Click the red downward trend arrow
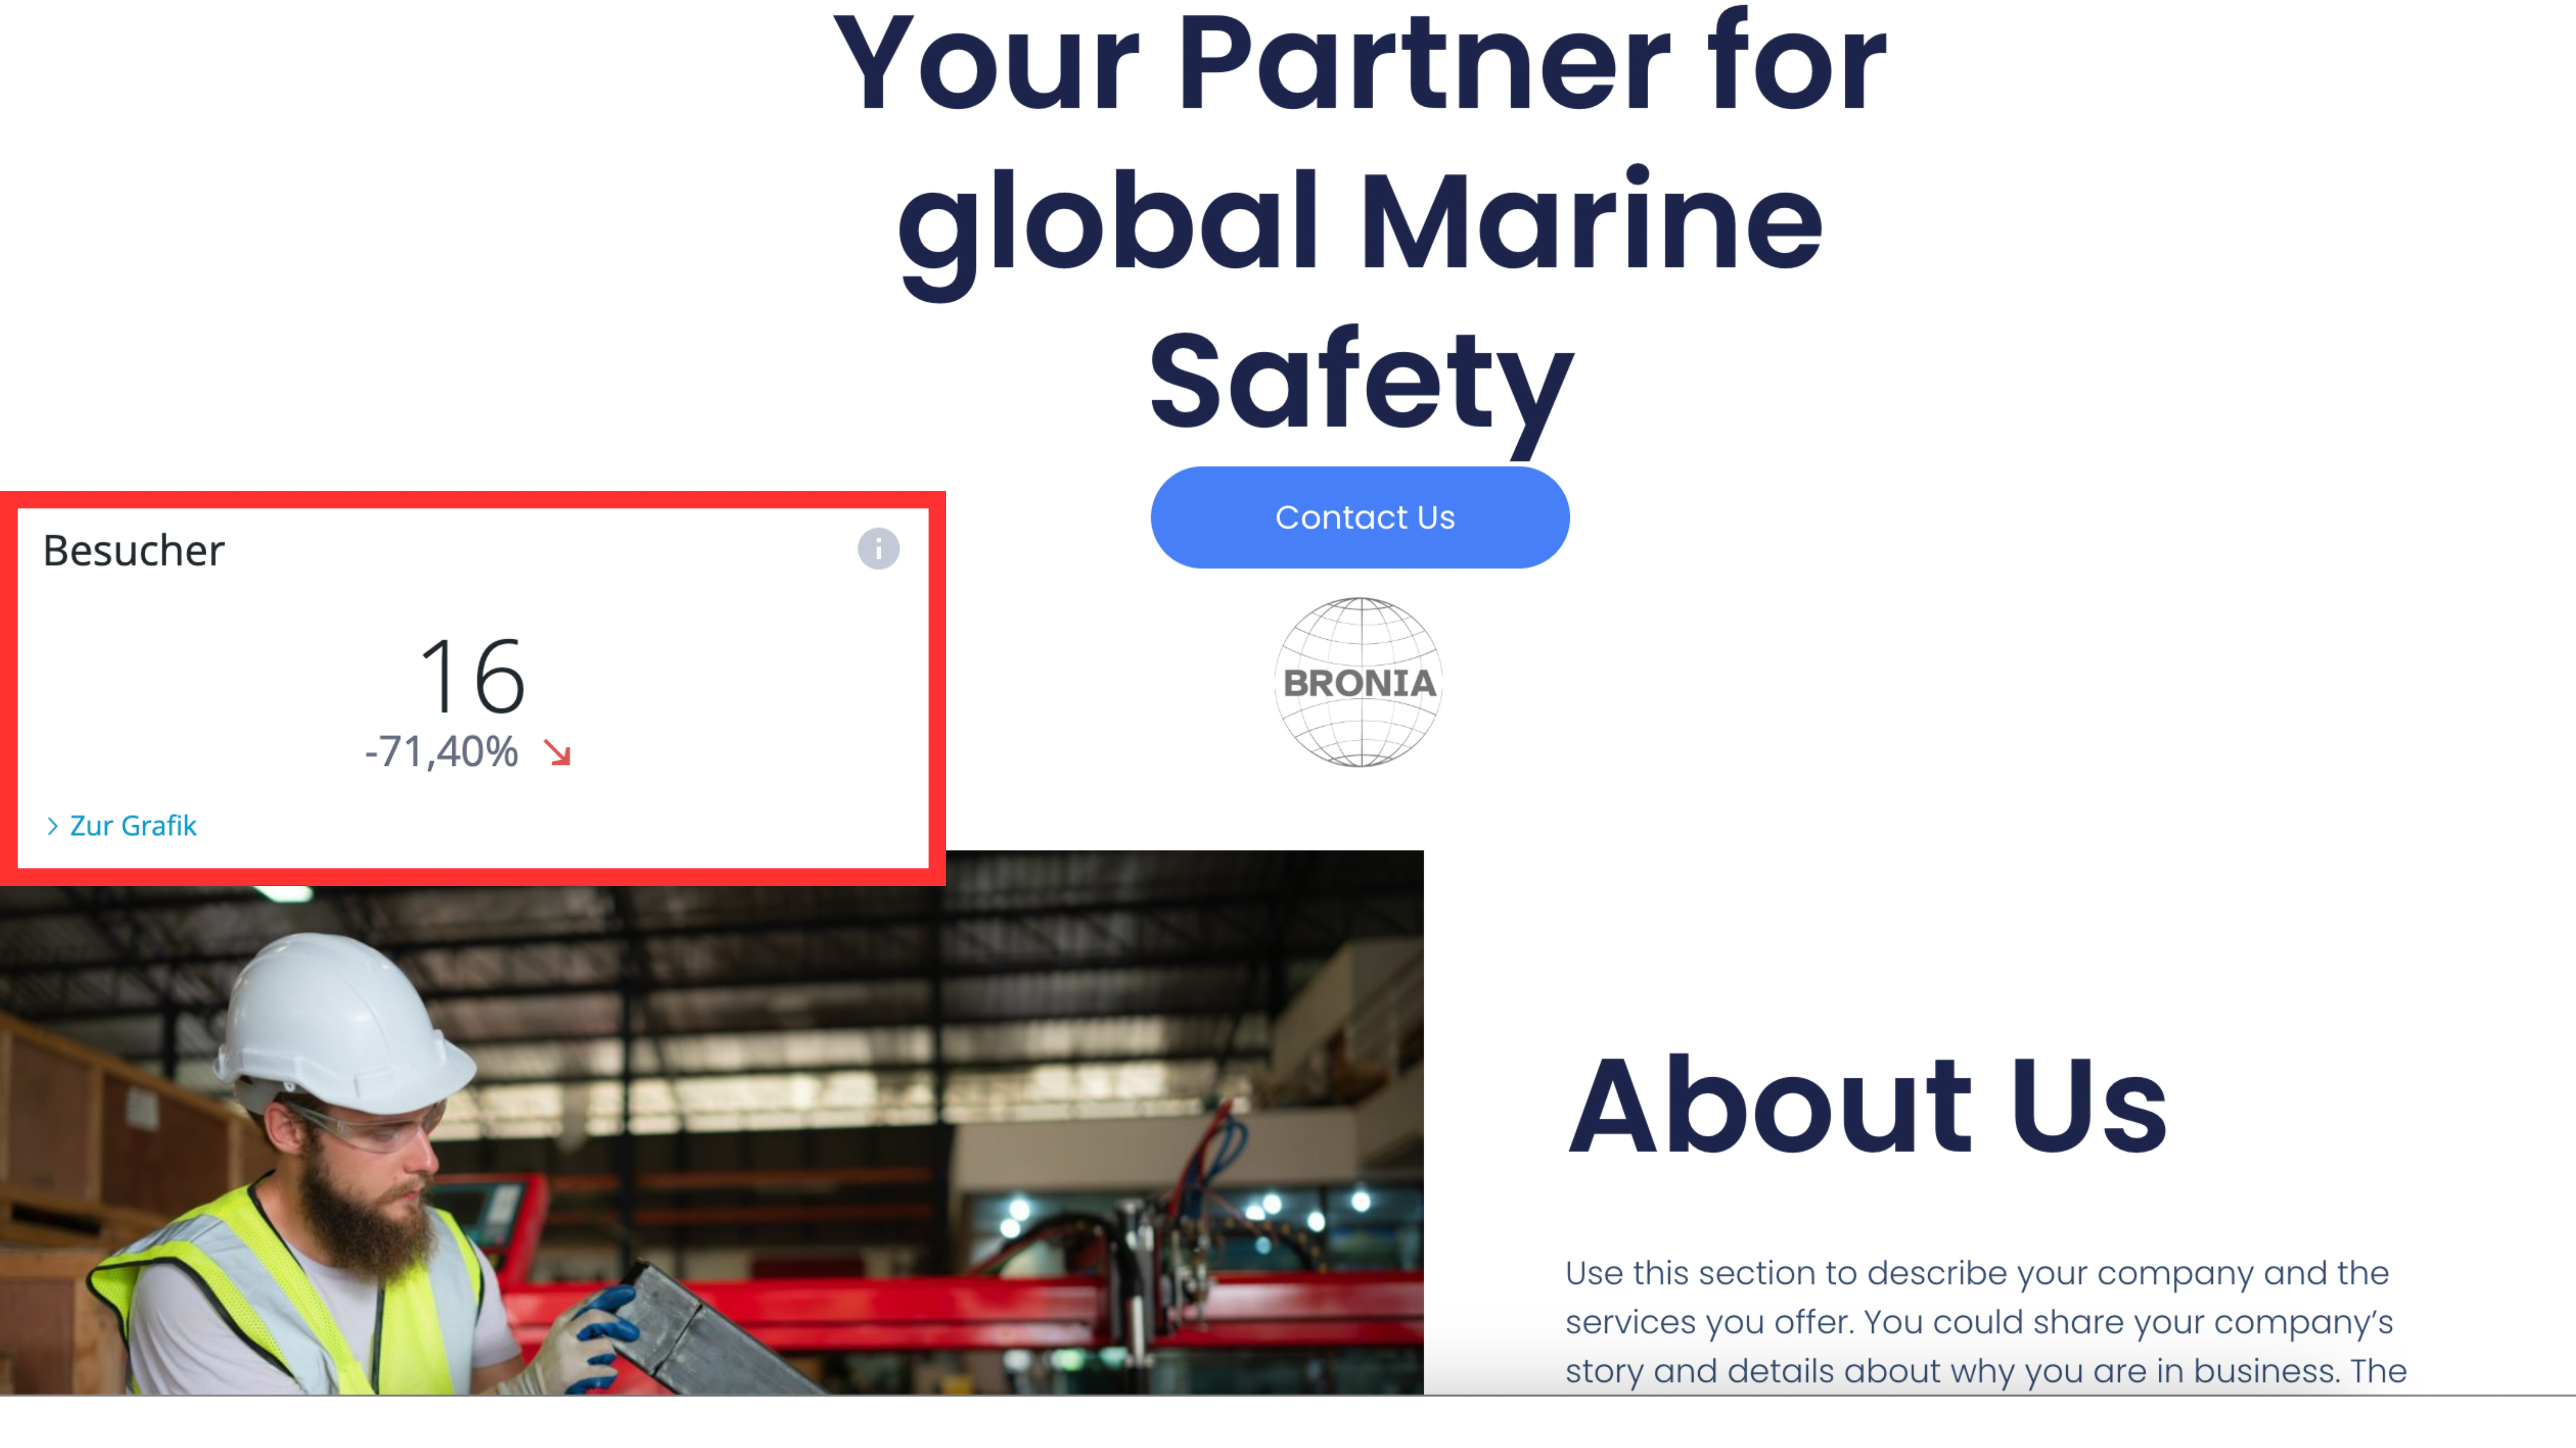This screenshot has width=2576, height=1448. tap(557, 752)
